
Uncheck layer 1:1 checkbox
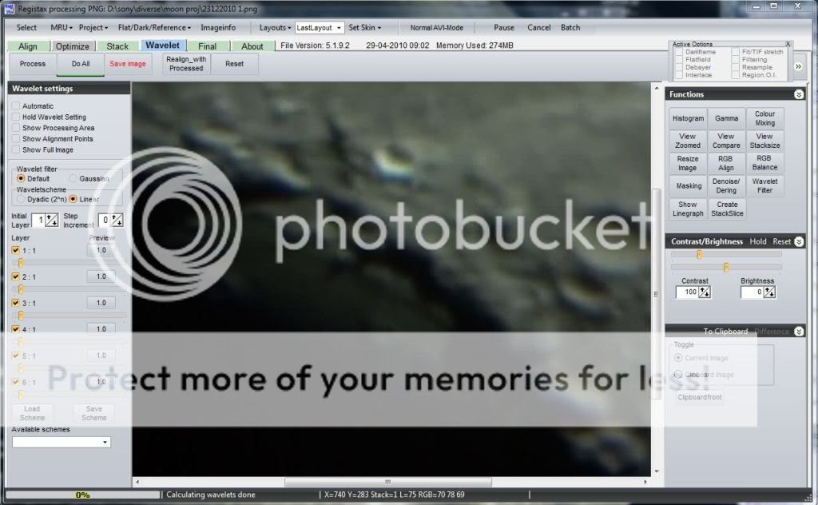(x=16, y=250)
